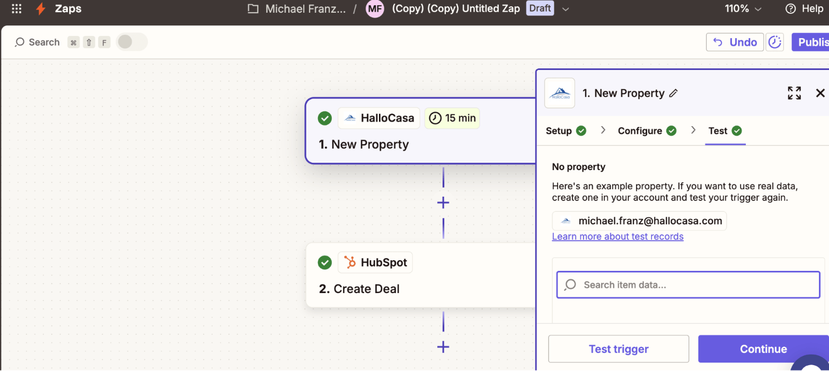Click the No property heading text
829x371 pixels.
click(x=578, y=167)
